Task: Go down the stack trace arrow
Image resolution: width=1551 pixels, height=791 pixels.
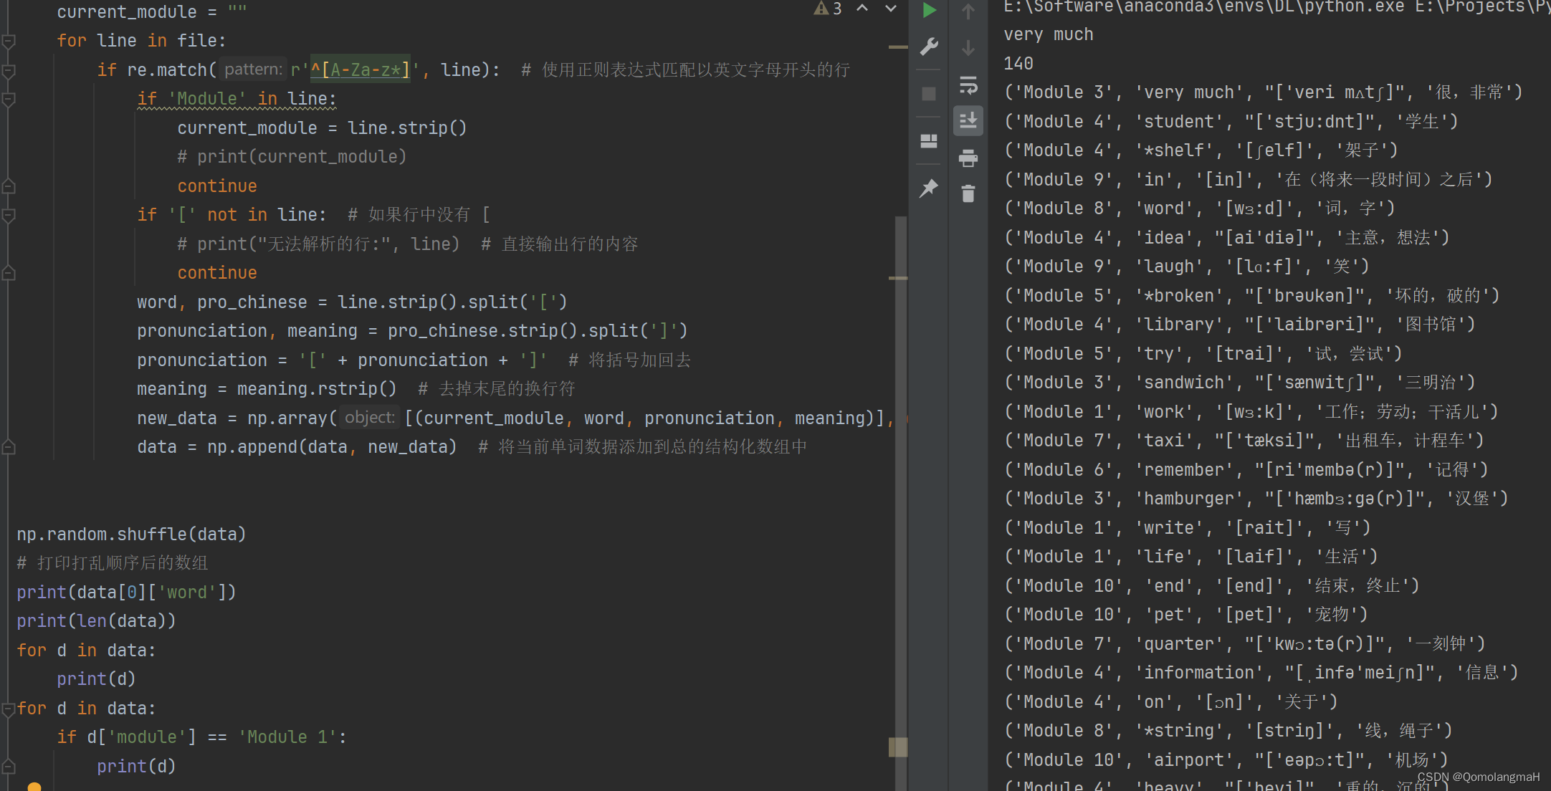Action: coord(968,48)
